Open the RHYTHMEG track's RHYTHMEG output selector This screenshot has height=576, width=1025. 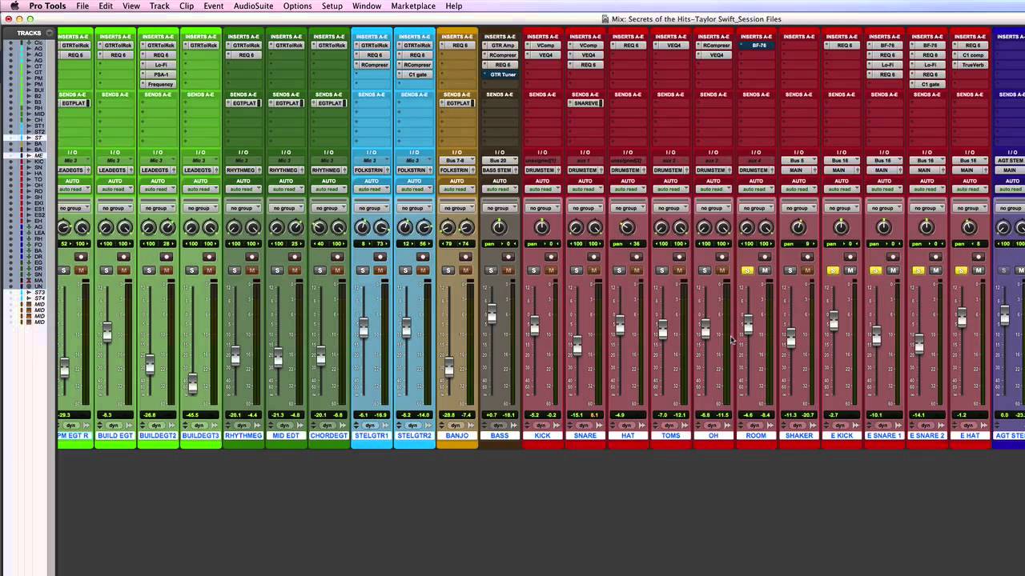(x=243, y=170)
